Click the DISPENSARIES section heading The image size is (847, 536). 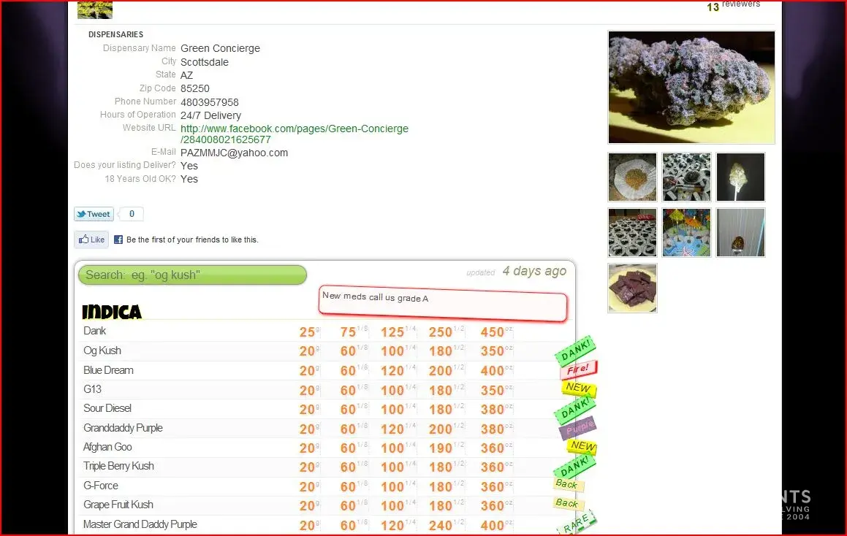pyautogui.click(x=115, y=34)
